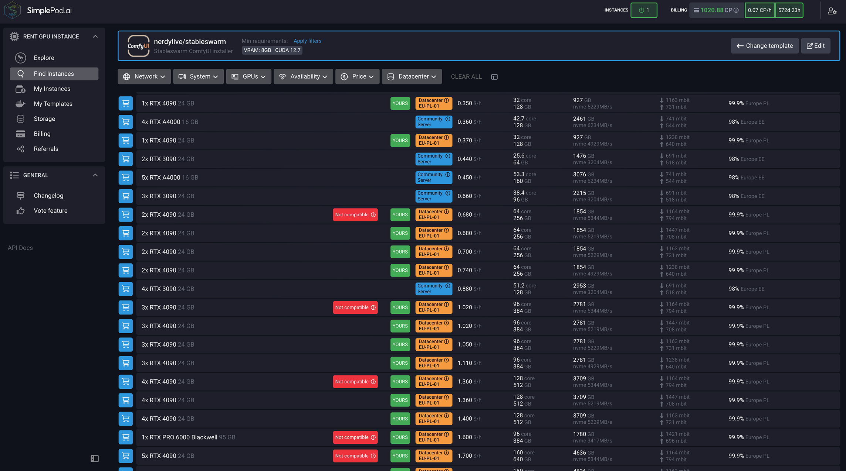Go to My Instances in sidebar
846x471 pixels.
coord(52,89)
